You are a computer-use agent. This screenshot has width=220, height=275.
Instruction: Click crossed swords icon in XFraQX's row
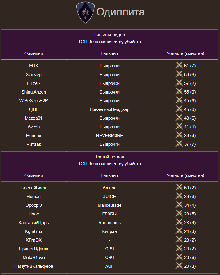click(179, 240)
